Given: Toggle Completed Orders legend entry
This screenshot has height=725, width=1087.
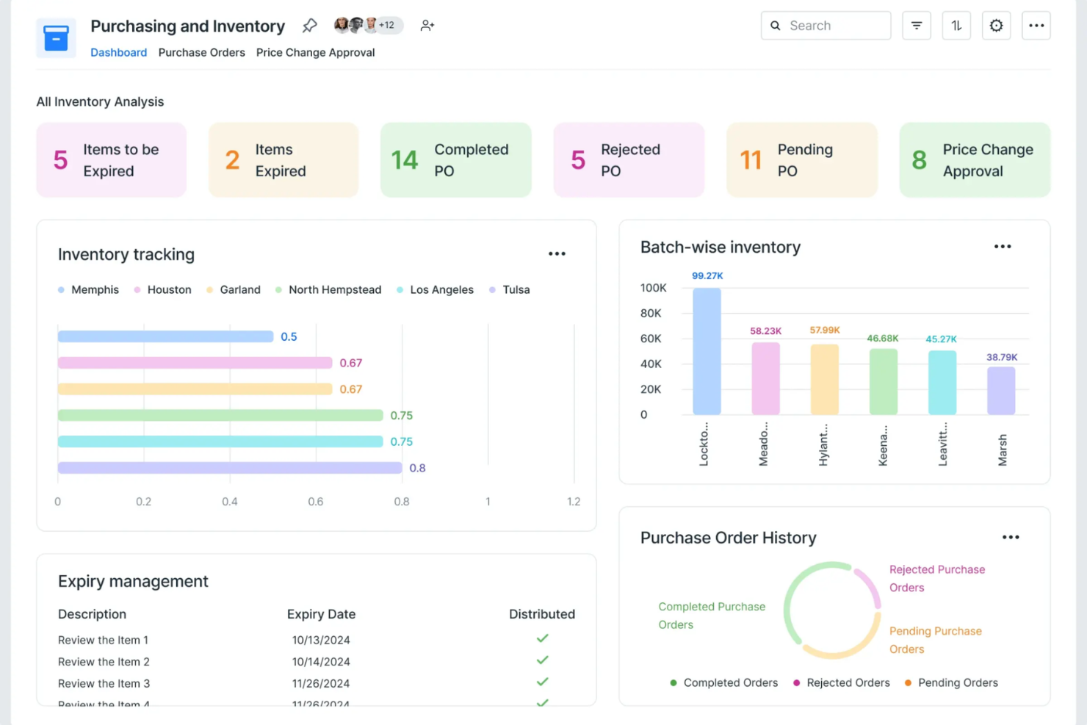Looking at the screenshot, I should [723, 683].
